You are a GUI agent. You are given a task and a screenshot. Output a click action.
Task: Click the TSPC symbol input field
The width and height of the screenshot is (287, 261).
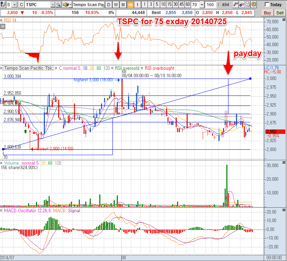pos(38,4)
